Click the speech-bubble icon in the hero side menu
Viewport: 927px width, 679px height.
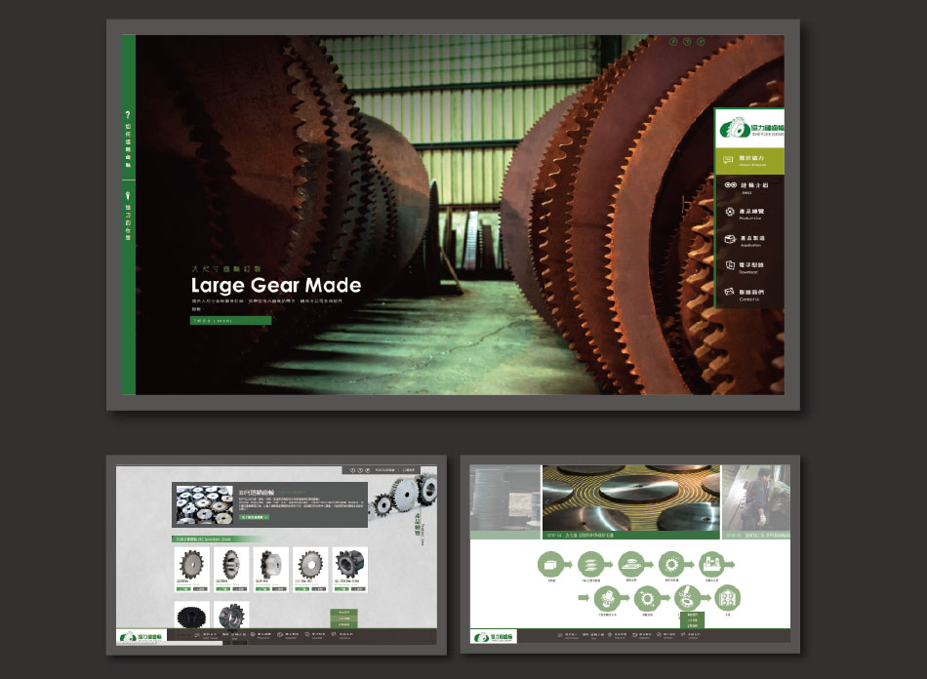click(x=728, y=160)
